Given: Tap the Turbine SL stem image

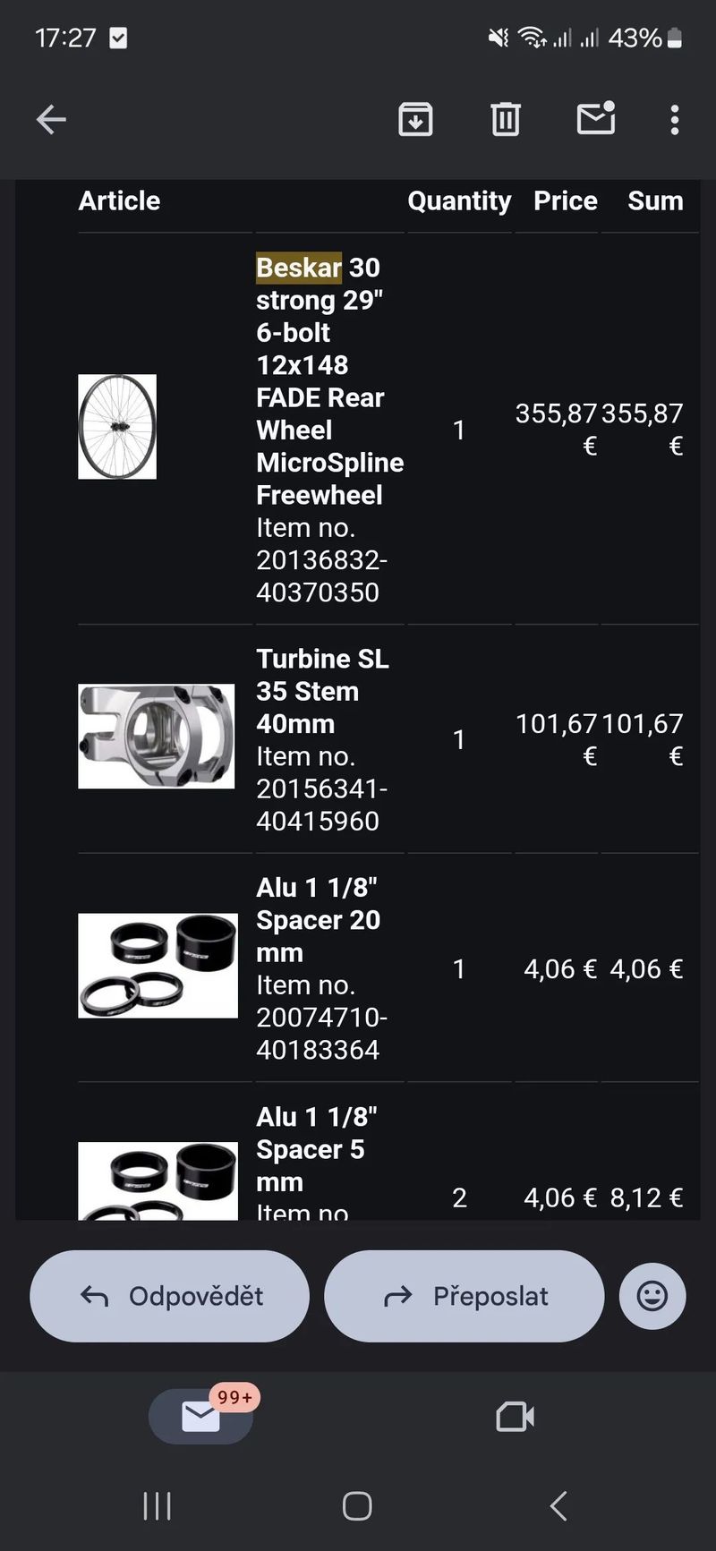Looking at the screenshot, I should tap(157, 737).
